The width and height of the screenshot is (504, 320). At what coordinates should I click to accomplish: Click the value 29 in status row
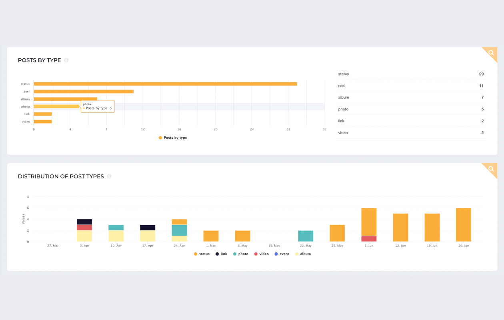481,74
